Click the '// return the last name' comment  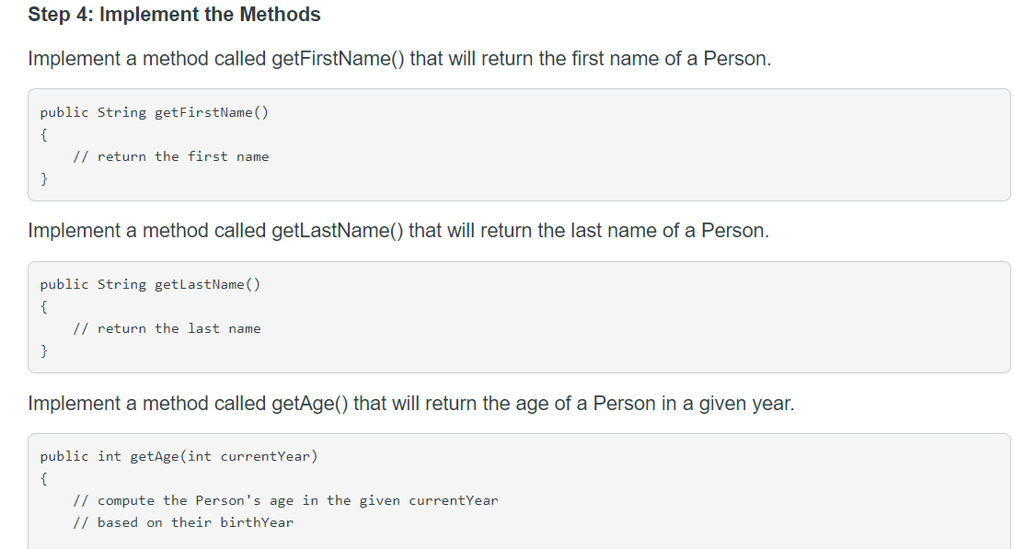point(167,328)
